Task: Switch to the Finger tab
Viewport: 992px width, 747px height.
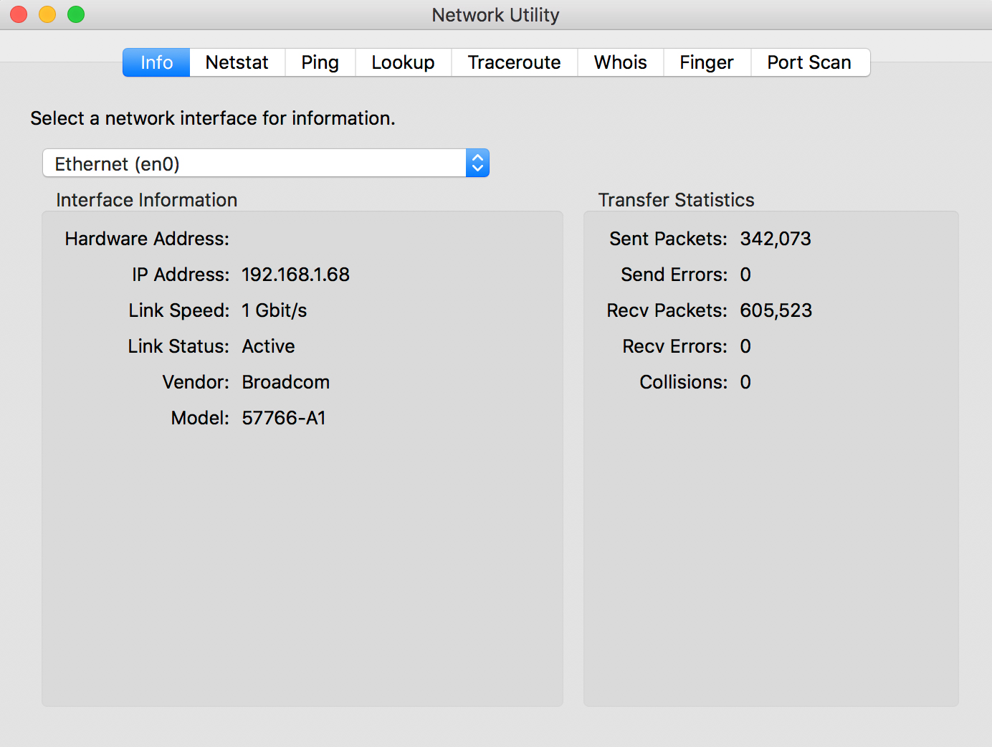Action: [706, 62]
